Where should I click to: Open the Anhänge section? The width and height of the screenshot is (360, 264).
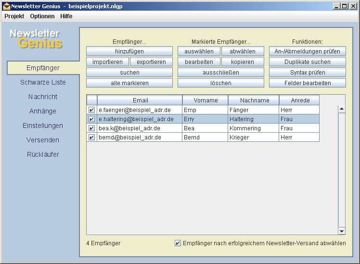[x=43, y=111]
